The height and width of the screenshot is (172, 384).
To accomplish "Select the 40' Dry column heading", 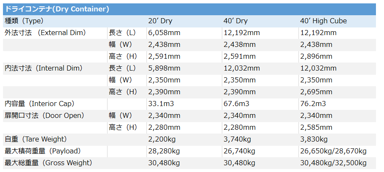I will (235, 21).
